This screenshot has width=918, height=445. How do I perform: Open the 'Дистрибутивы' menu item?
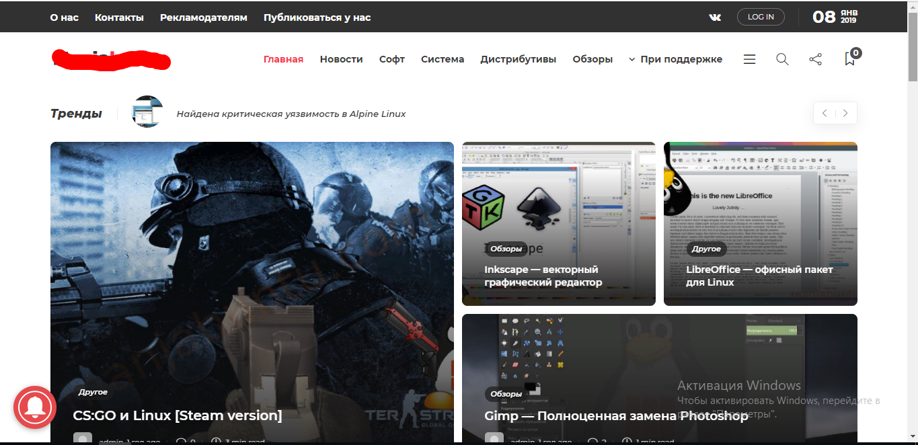coord(518,59)
